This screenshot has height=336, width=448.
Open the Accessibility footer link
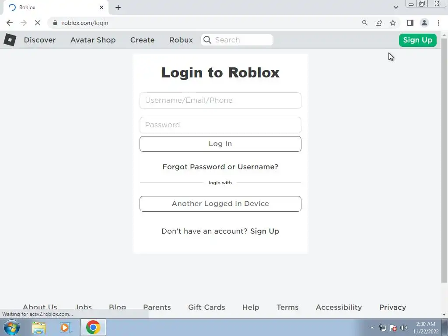coord(339,307)
